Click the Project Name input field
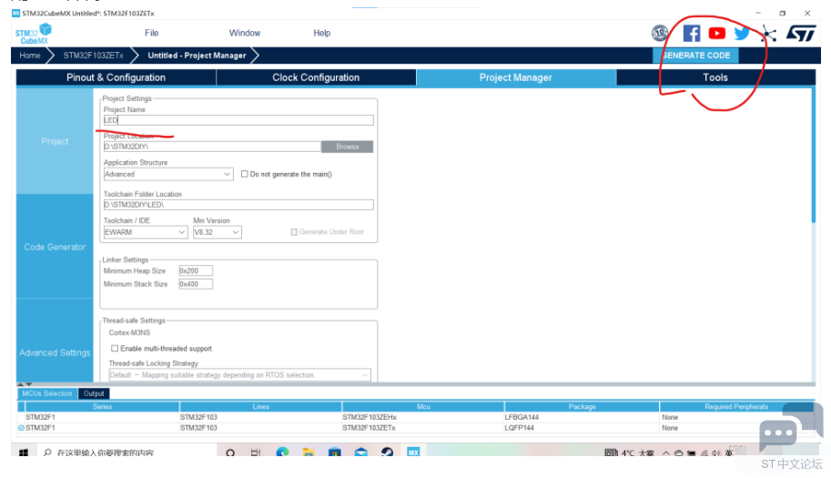831x478 pixels. point(238,120)
